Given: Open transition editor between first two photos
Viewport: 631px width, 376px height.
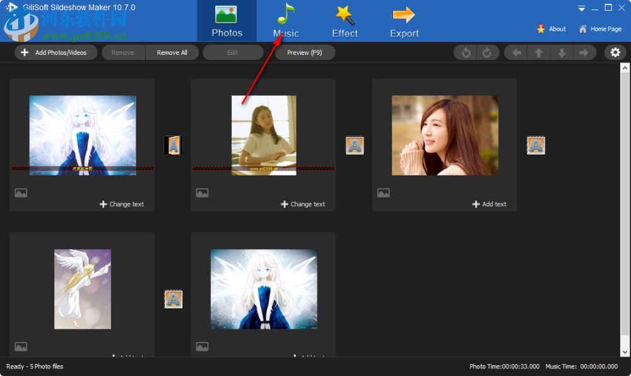Looking at the screenshot, I should [x=174, y=144].
